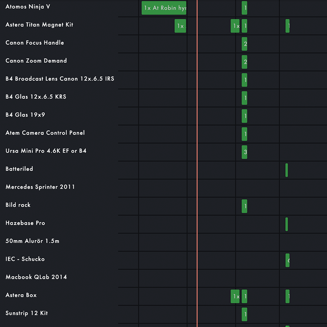Viewport: 327px width, 327px height.
Task: Open the Canon Zoom Demand booking block
Action: point(245,62)
